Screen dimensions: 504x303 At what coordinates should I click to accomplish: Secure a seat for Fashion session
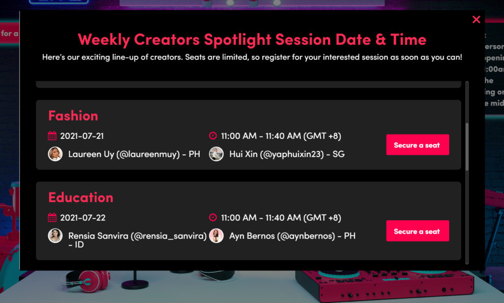(417, 145)
